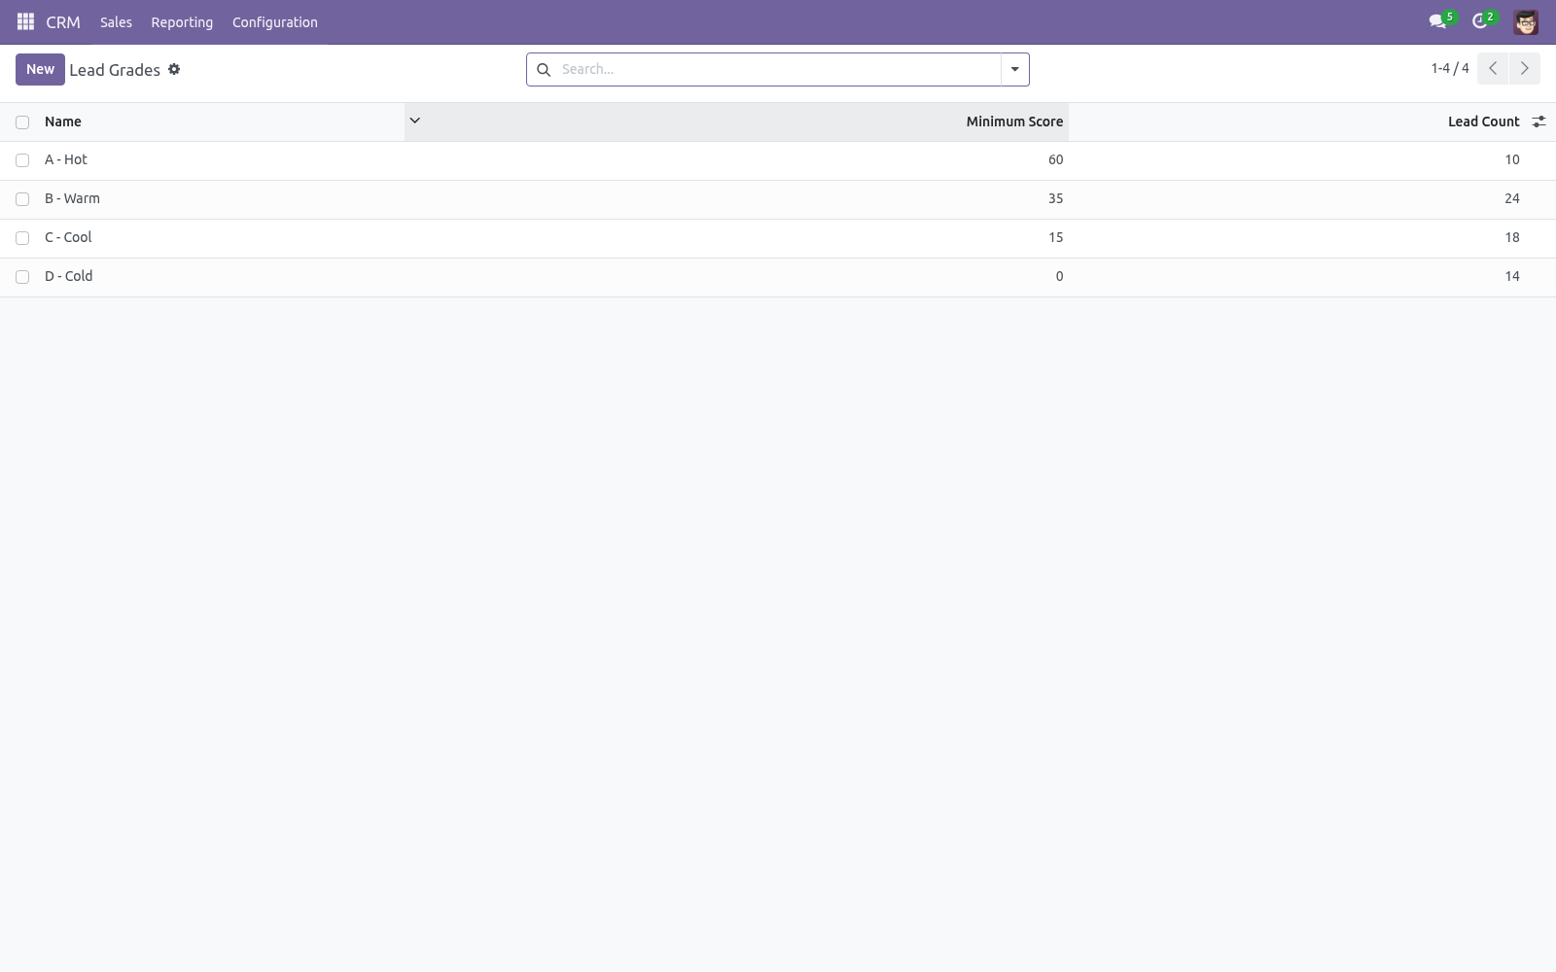This screenshot has width=1556, height=972.
Task: Check the C - Cool row checkbox
Action: (x=22, y=238)
